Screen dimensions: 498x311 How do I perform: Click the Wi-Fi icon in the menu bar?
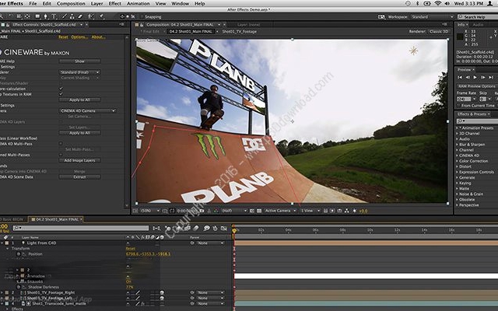tap(438, 3)
